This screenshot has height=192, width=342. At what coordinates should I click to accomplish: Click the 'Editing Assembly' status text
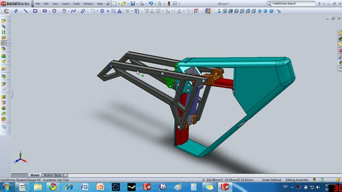(x=297, y=180)
